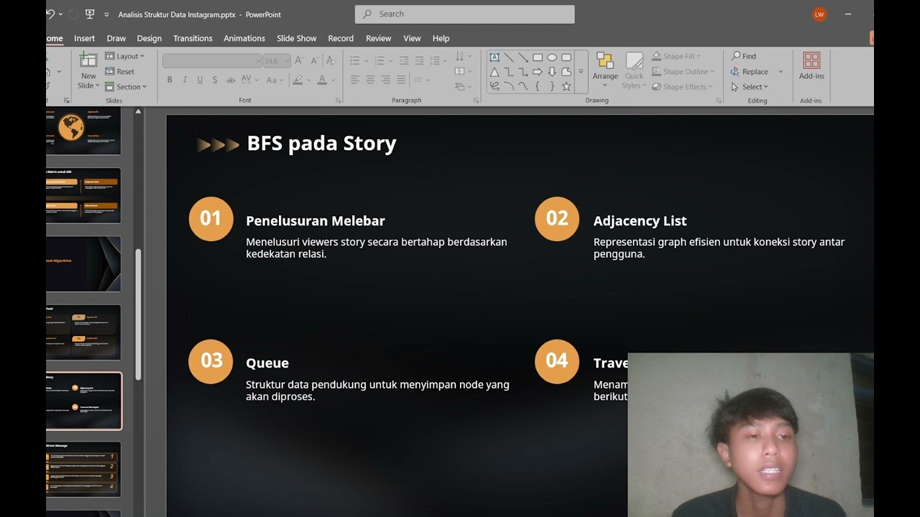Click the Replace button
Image resolution: width=920 pixels, height=517 pixels.
tap(749, 72)
